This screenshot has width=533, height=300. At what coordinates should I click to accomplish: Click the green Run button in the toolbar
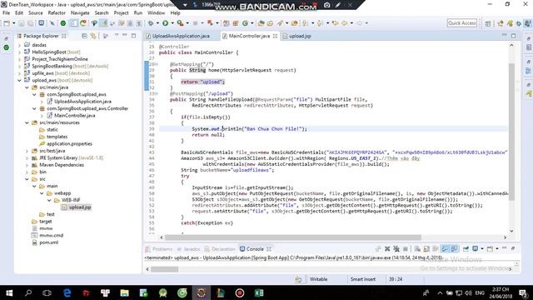click(166, 23)
